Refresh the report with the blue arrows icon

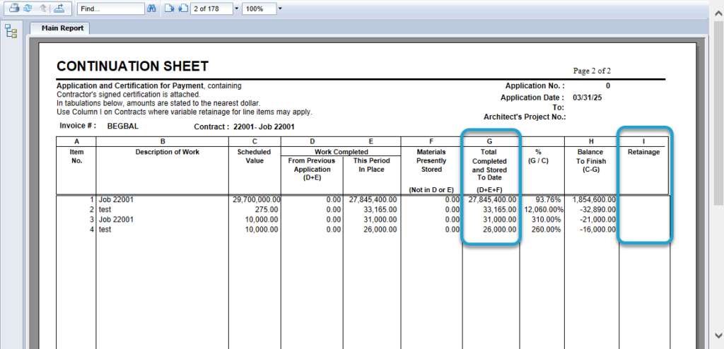[x=28, y=8]
